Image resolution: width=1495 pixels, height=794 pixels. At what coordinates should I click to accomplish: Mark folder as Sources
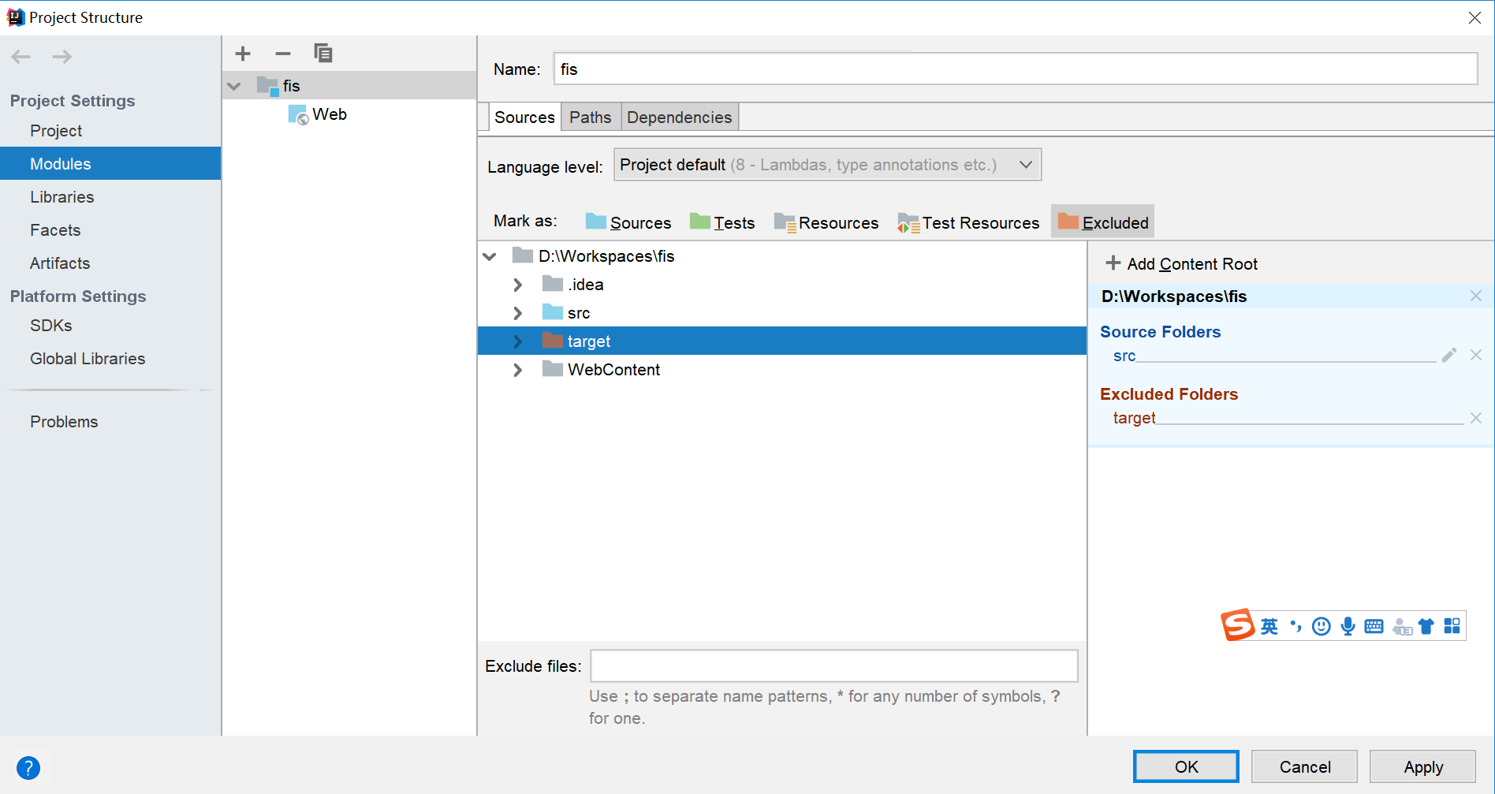(x=628, y=222)
